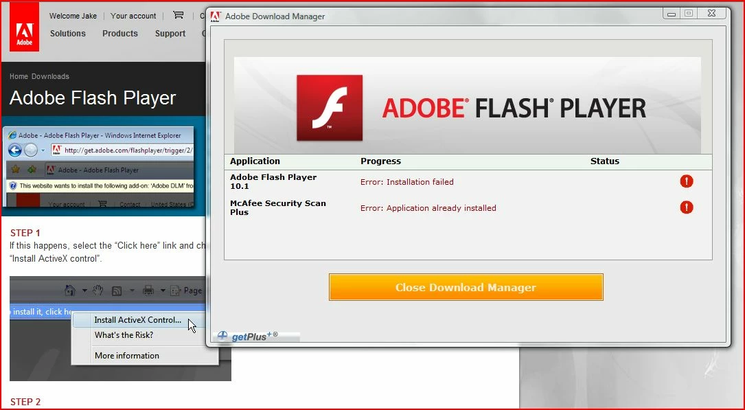This screenshot has width=745, height=410.
Task: Click the STEP 2 heading
Action: [x=25, y=402]
